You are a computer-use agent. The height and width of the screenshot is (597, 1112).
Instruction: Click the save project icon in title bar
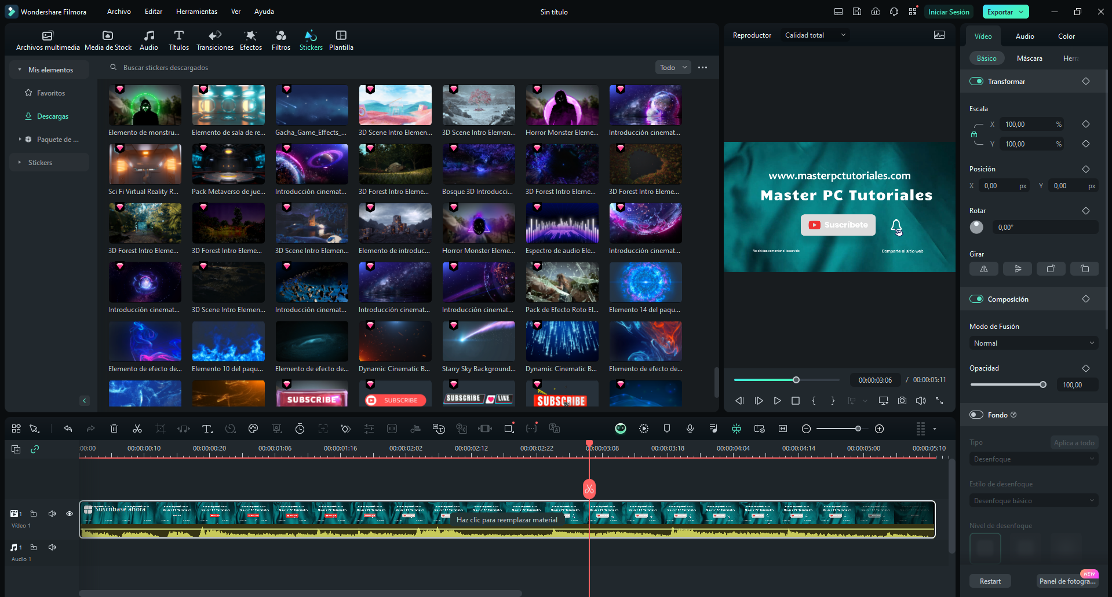click(x=857, y=12)
